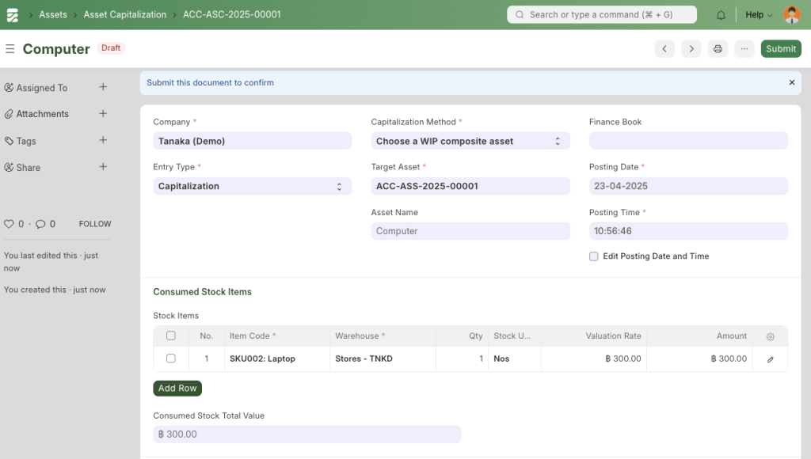Open the three-dots more actions menu
Image resolution: width=811 pixels, height=459 pixels.
(744, 49)
